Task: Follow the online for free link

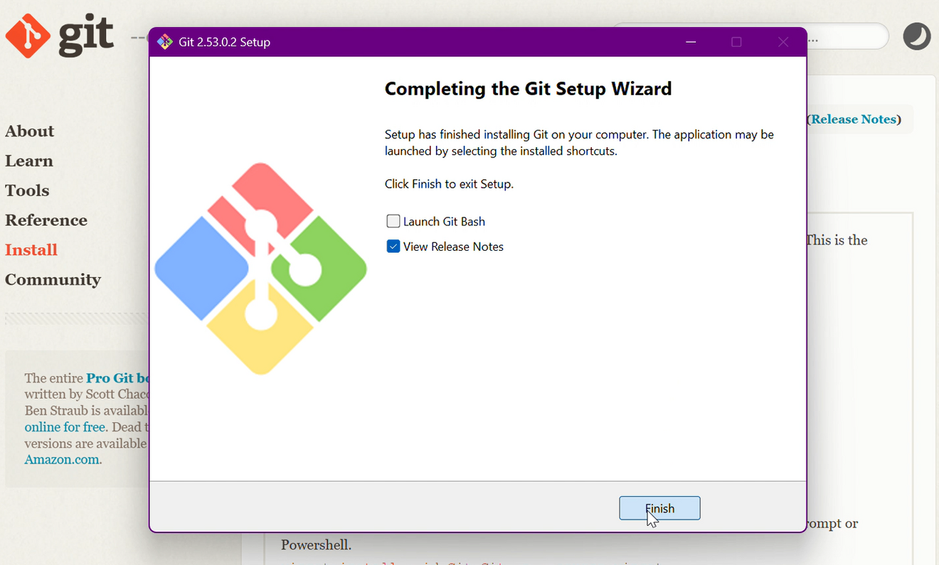Action: pos(65,427)
